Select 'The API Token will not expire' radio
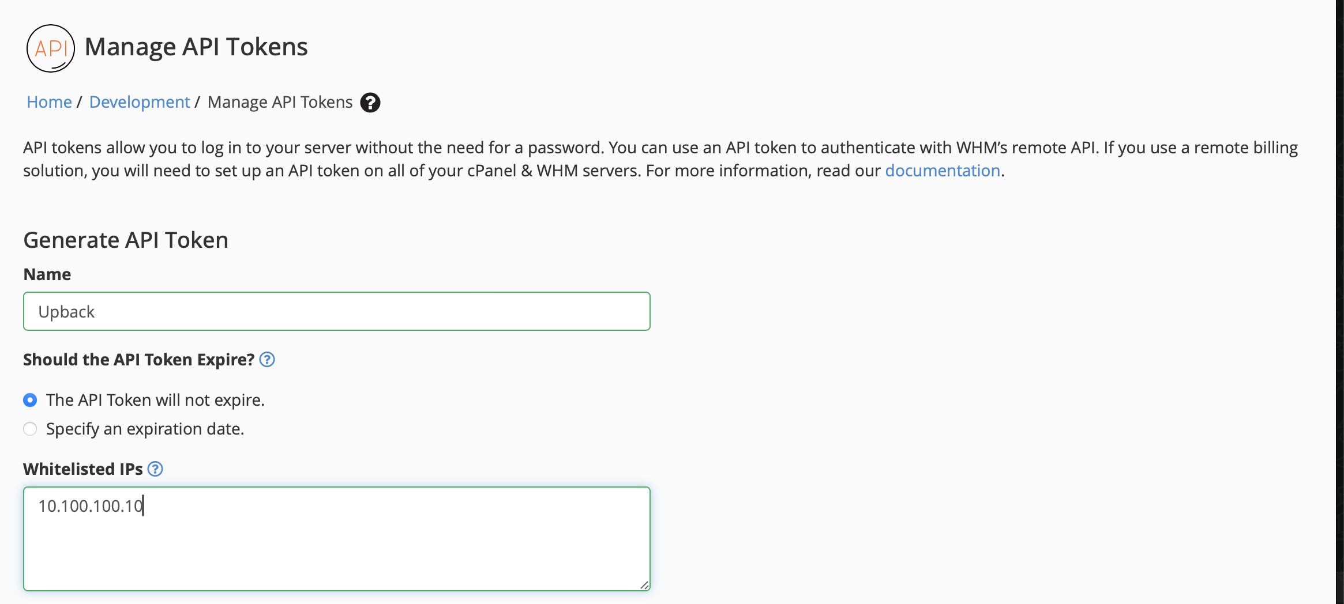1344x604 pixels. [x=30, y=400]
